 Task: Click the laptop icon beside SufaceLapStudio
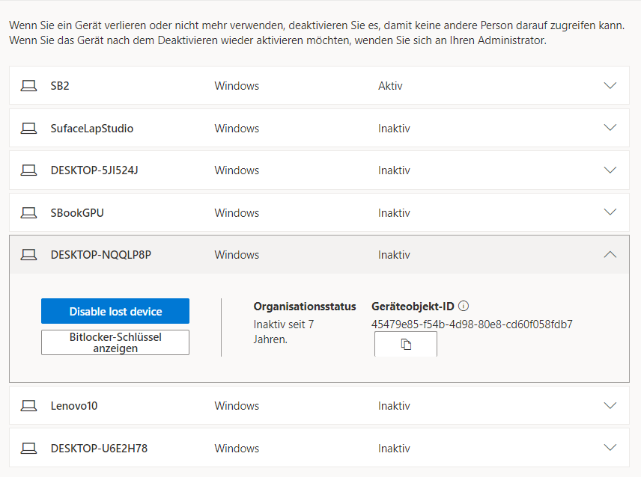click(x=28, y=129)
